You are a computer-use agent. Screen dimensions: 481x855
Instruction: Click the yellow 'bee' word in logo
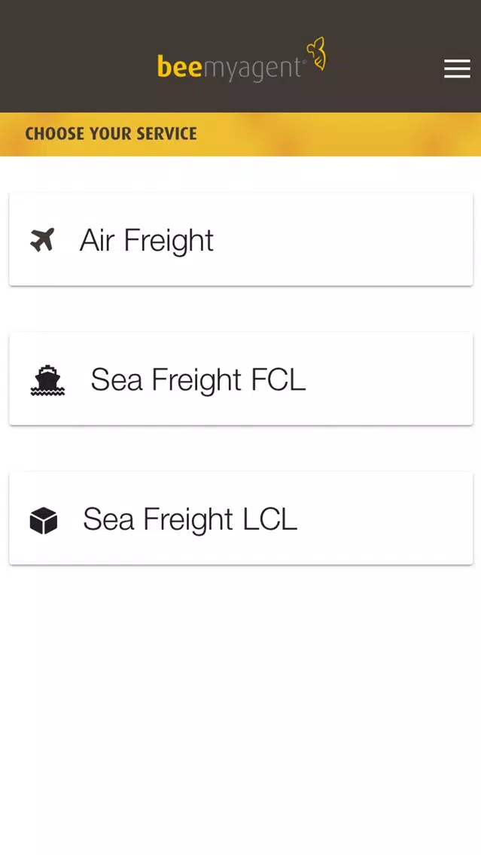[180, 66]
